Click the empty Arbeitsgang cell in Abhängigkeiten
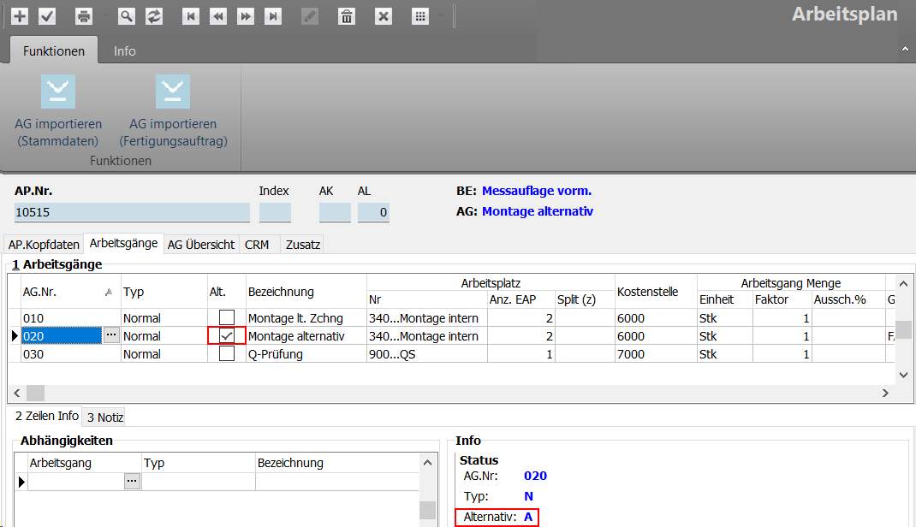 pyautogui.click(x=76, y=482)
